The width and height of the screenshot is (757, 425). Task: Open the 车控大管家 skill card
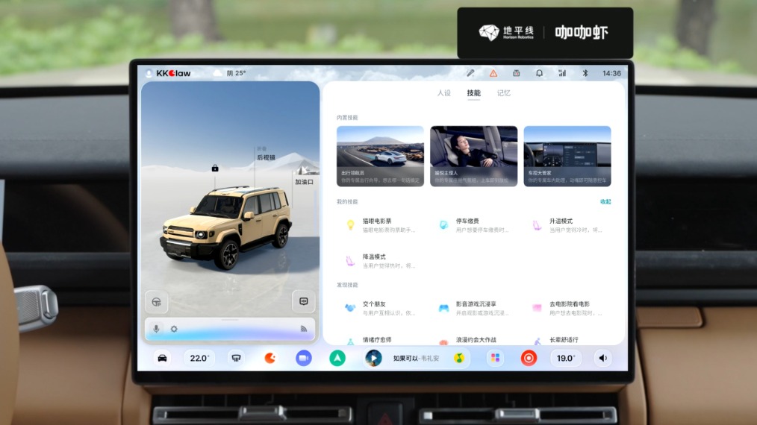click(567, 157)
